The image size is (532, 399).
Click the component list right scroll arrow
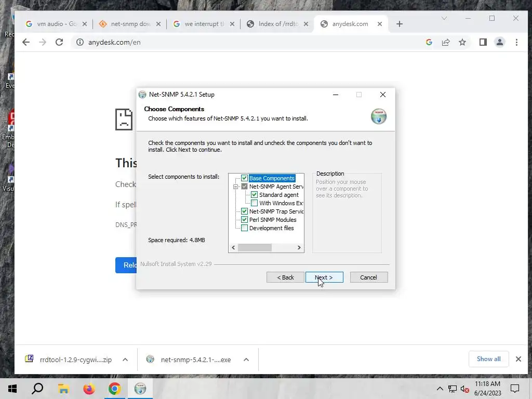coord(299,248)
